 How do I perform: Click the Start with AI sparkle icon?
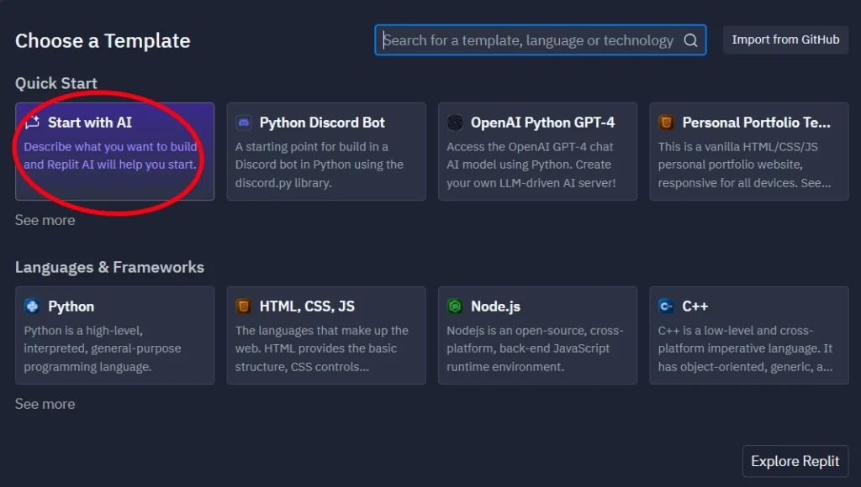(33, 123)
